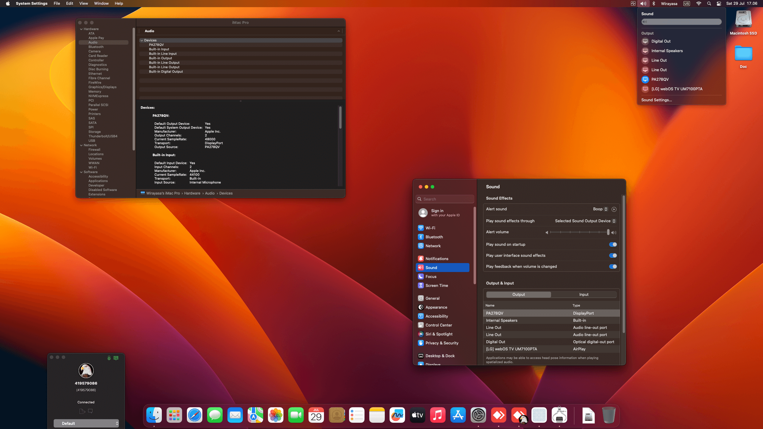
Task: Turn off Play user interface sound effects
Action: click(612, 255)
